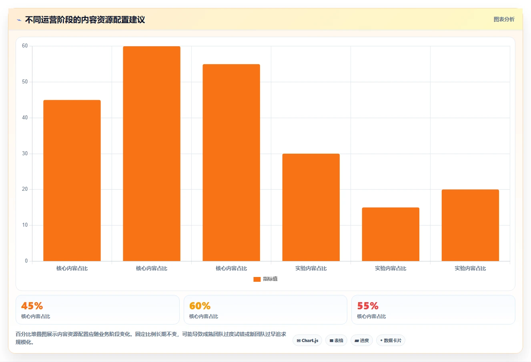Open the 55% 核心内容占比 stat card
Viewport: 531px width, 362px height.
tap(433, 310)
